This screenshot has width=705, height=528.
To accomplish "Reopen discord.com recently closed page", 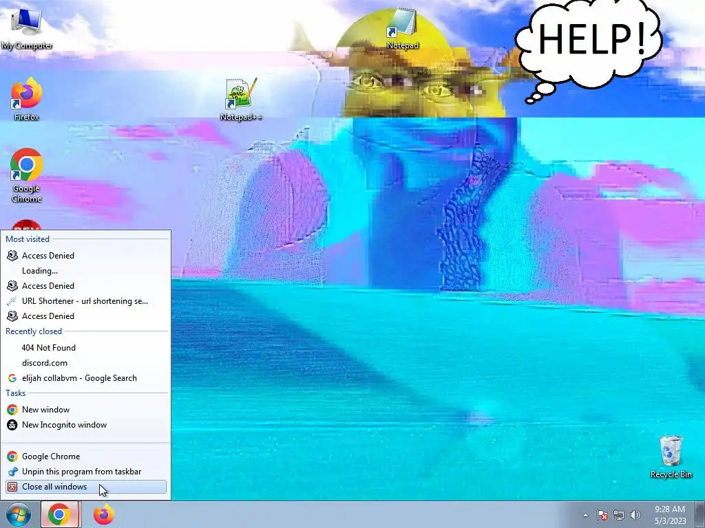I will [x=85, y=363].
